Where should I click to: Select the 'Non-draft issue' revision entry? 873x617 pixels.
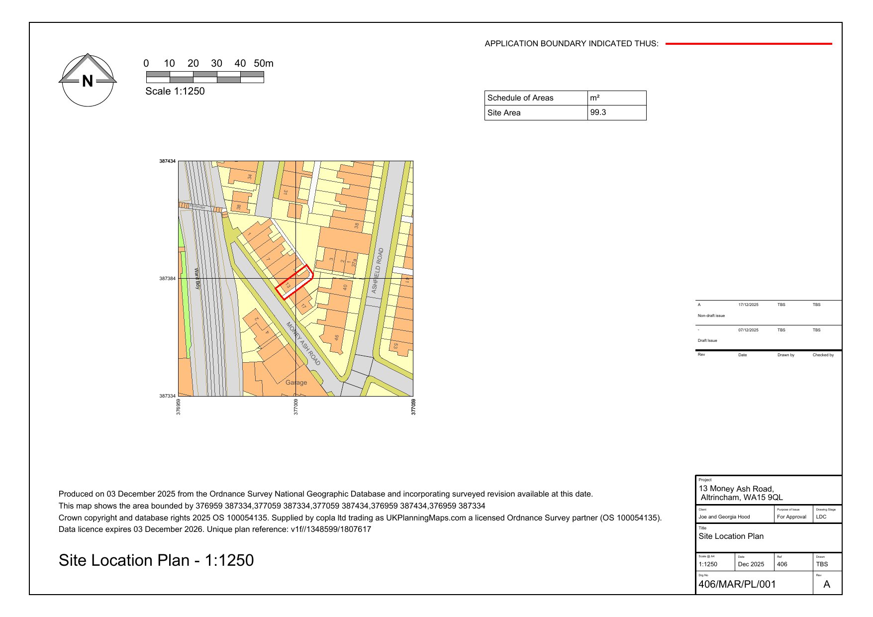point(711,315)
